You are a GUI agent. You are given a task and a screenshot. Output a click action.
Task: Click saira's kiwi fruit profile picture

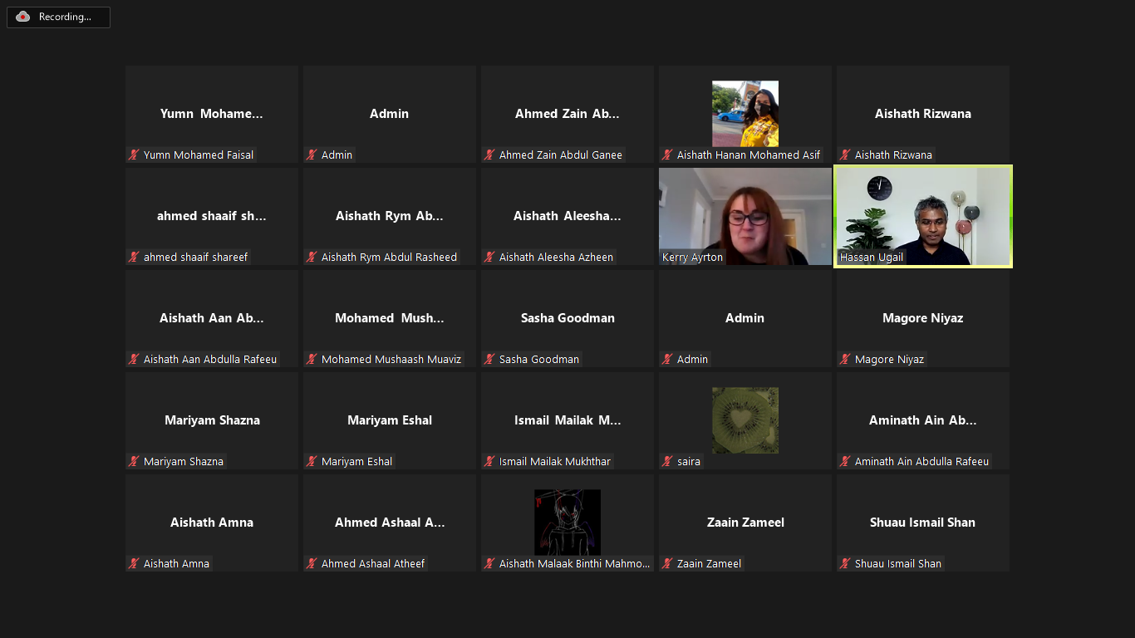pos(745,420)
